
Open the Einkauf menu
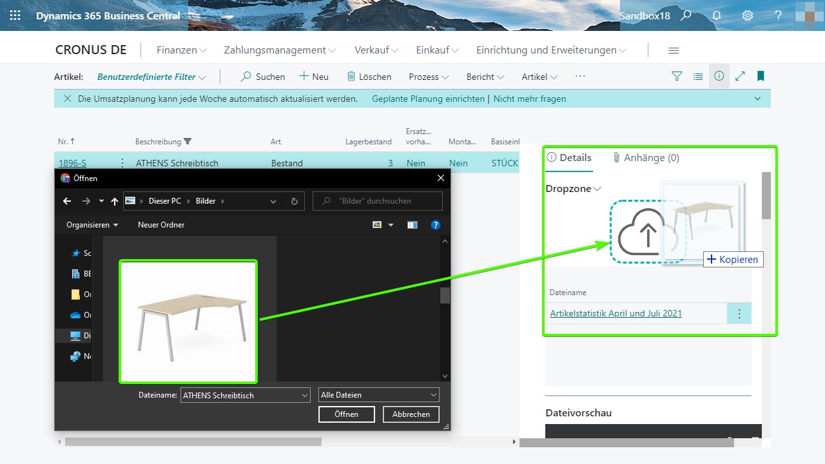pyautogui.click(x=437, y=50)
